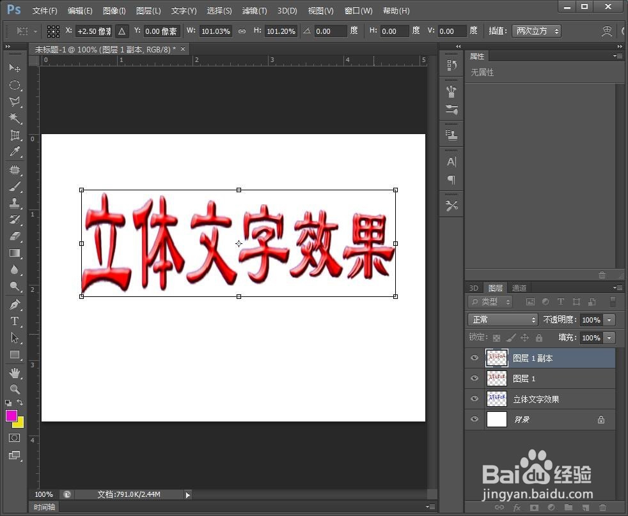Hide the 立体文字效果 layer visibility
The width and height of the screenshot is (628, 516).
[x=474, y=398]
